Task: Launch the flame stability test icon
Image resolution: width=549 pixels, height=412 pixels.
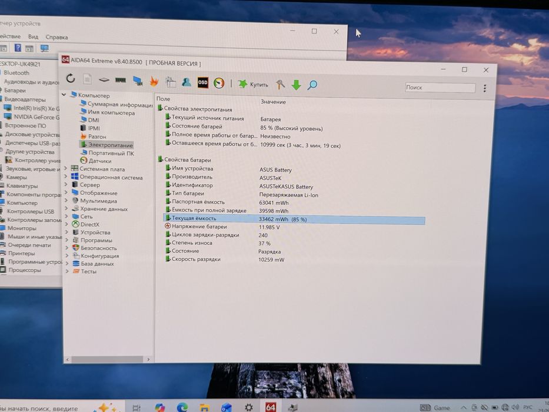Action: 154,81
